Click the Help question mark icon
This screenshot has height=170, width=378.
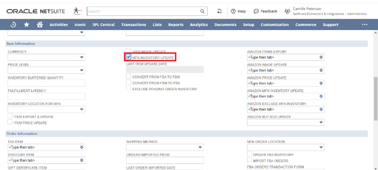click(233, 11)
